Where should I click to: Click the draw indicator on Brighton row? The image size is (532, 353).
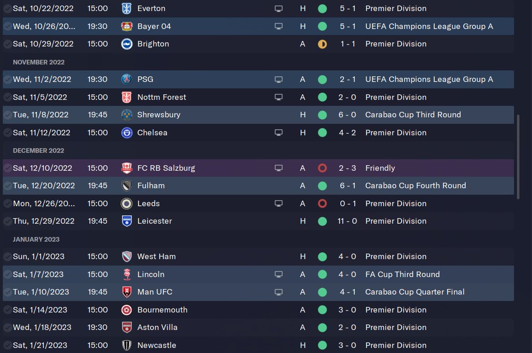[322, 44]
